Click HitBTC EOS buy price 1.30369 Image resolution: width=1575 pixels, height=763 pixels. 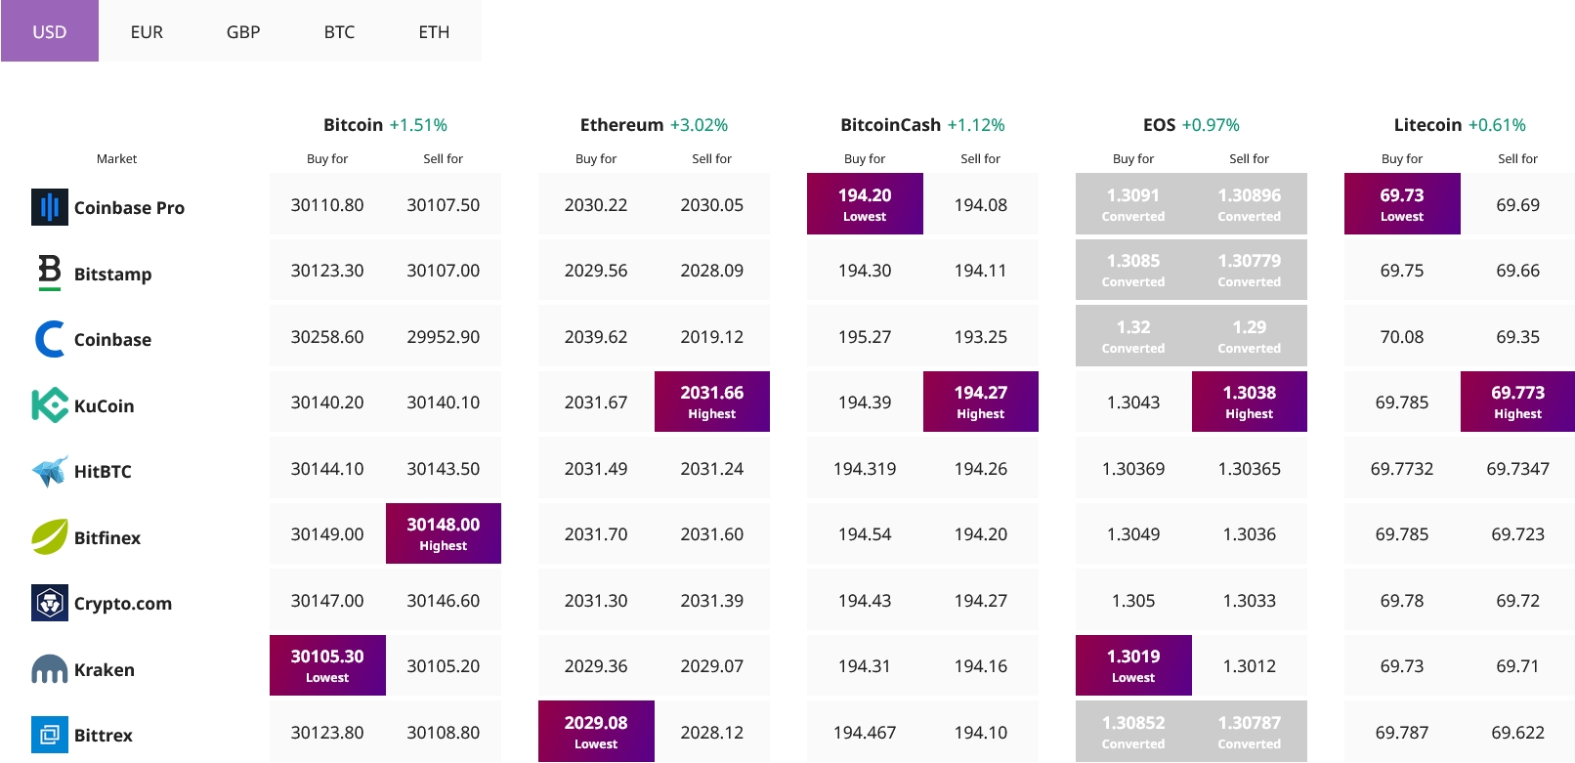coord(1133,469)
